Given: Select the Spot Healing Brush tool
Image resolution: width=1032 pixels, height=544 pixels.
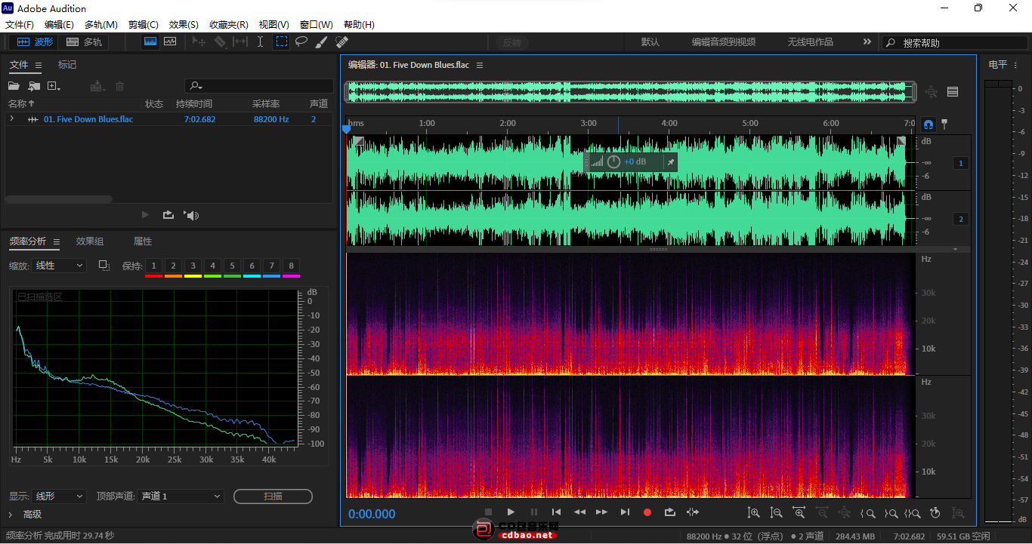Looking at the screenshot, I should [x=341, y=42].
